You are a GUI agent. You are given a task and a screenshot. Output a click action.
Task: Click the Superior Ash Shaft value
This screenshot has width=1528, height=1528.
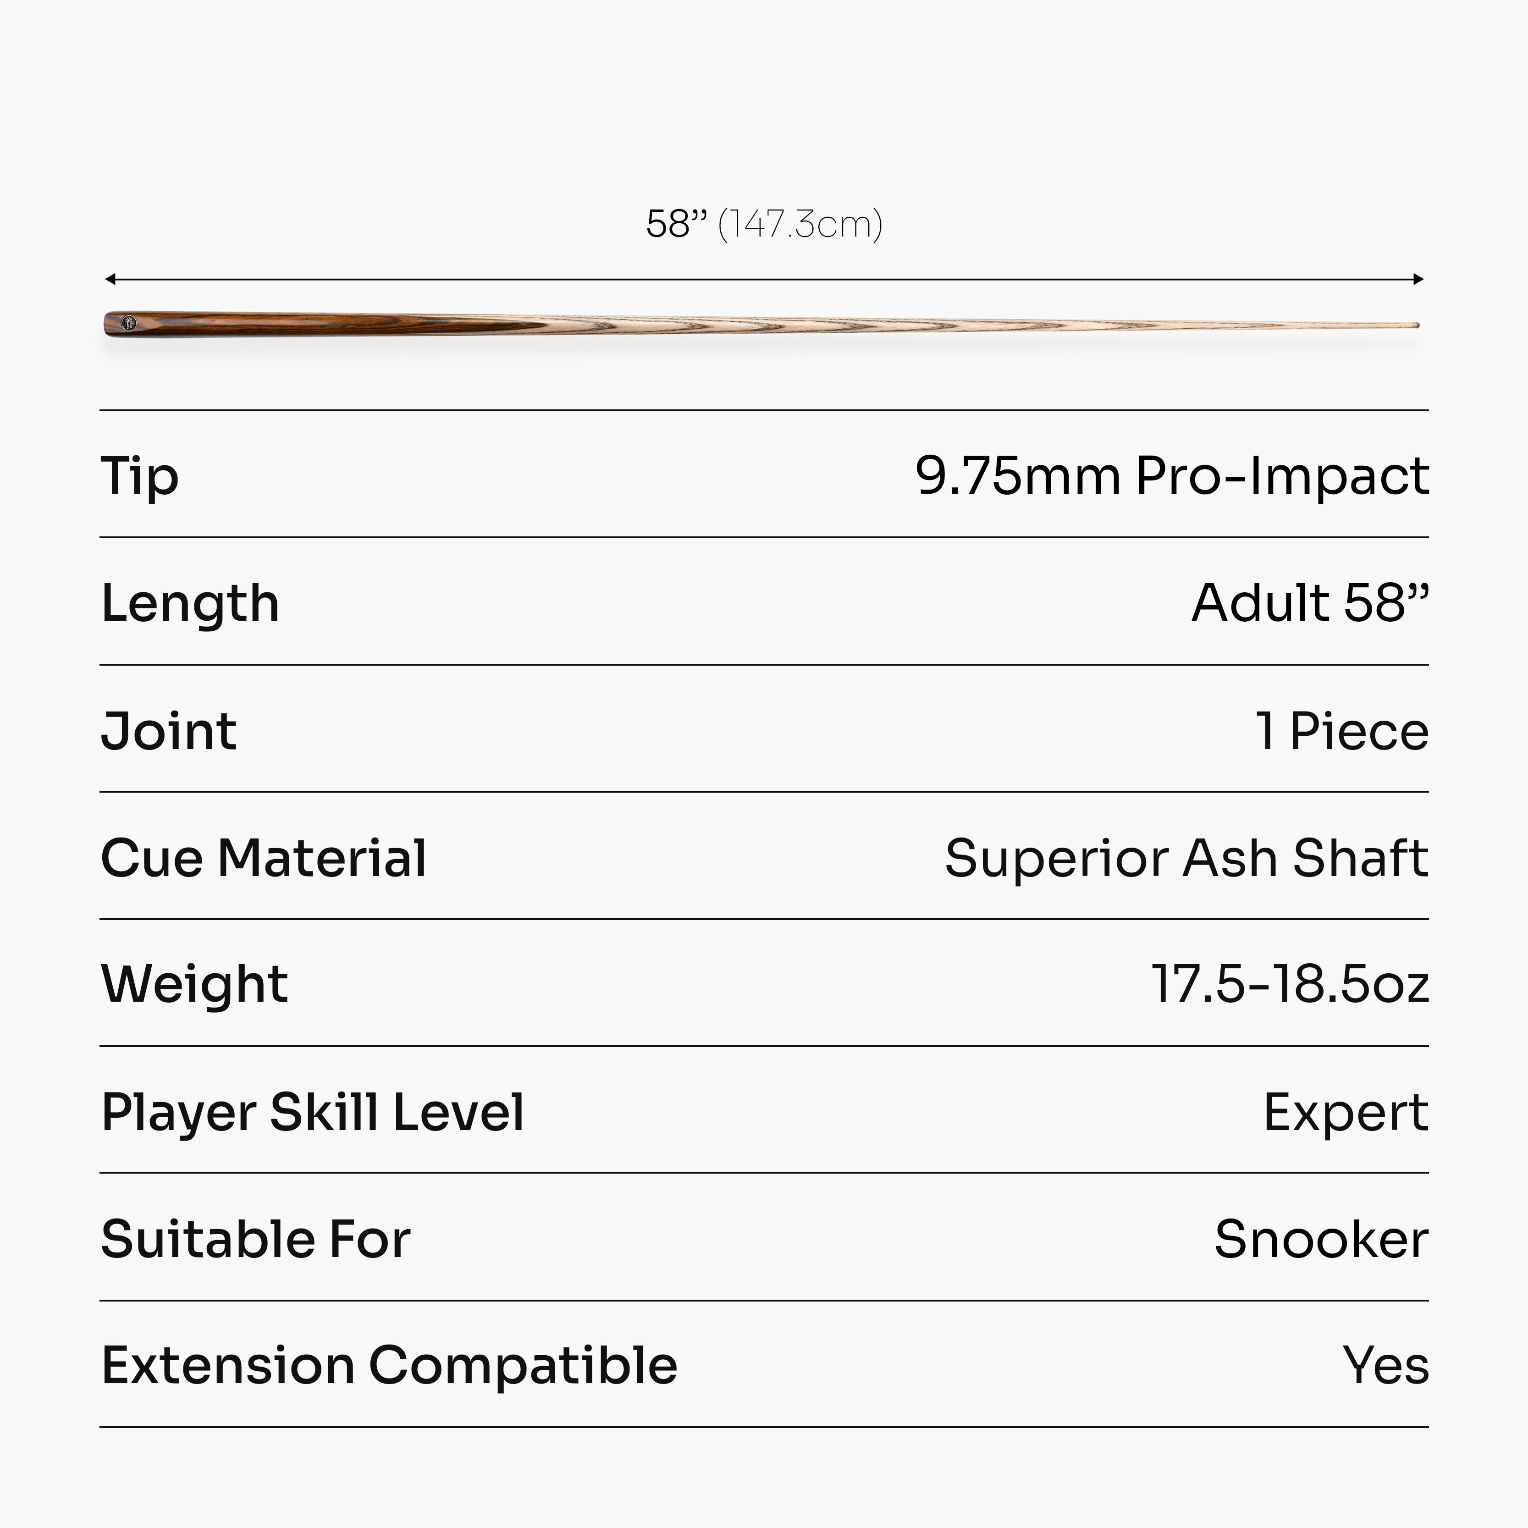pos(1187,858)
